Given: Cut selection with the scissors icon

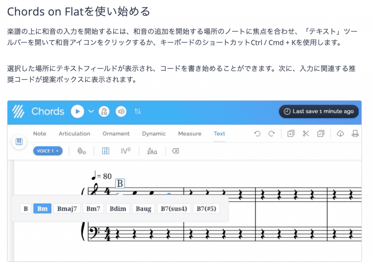Looking at the screenshot, I should click(306, 133).
